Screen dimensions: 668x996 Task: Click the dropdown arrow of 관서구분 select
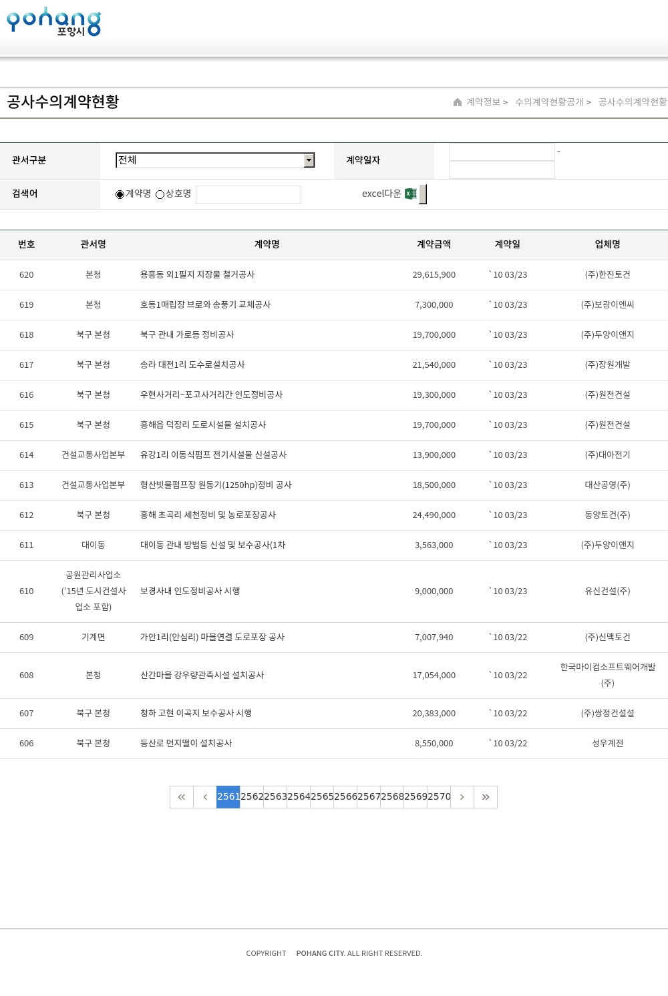point(309,160)
